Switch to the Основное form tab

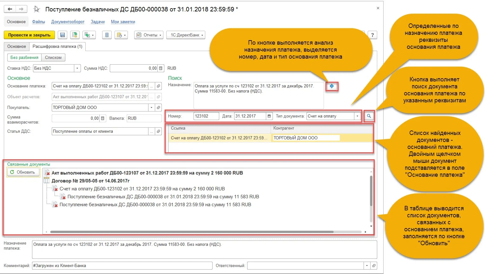tap(16, 46)
